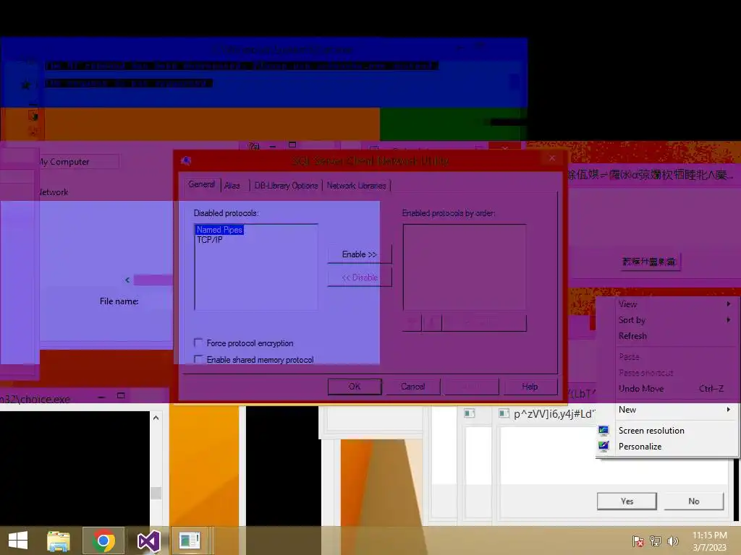Click the Personalize menu icon
Screen dimensions: 741x555
(x=604, y=446)
